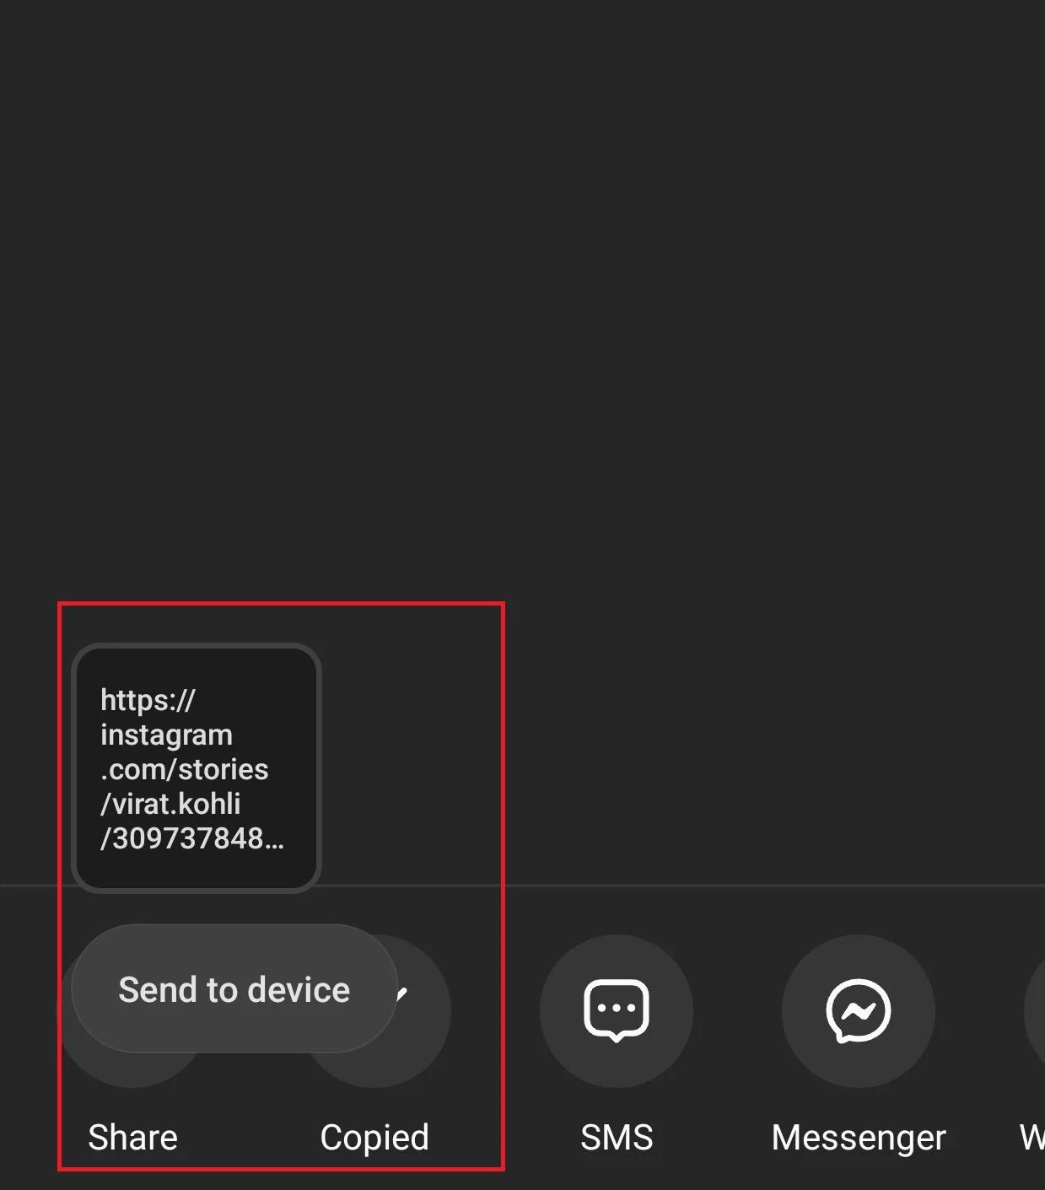Screen dimensions: 1045x1190
Task: Tap the cut-off W label at right edge
Action: click(1032, 1137)
